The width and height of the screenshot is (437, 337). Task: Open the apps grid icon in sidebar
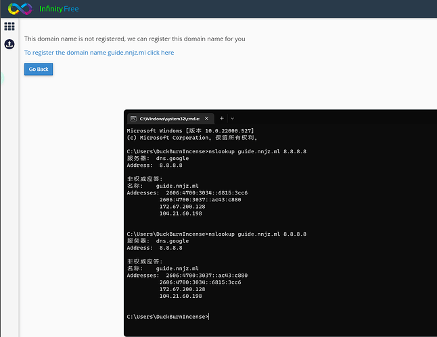click(x=9, y=26)
